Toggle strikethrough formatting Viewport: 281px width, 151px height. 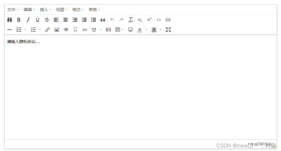click(47, 20)
